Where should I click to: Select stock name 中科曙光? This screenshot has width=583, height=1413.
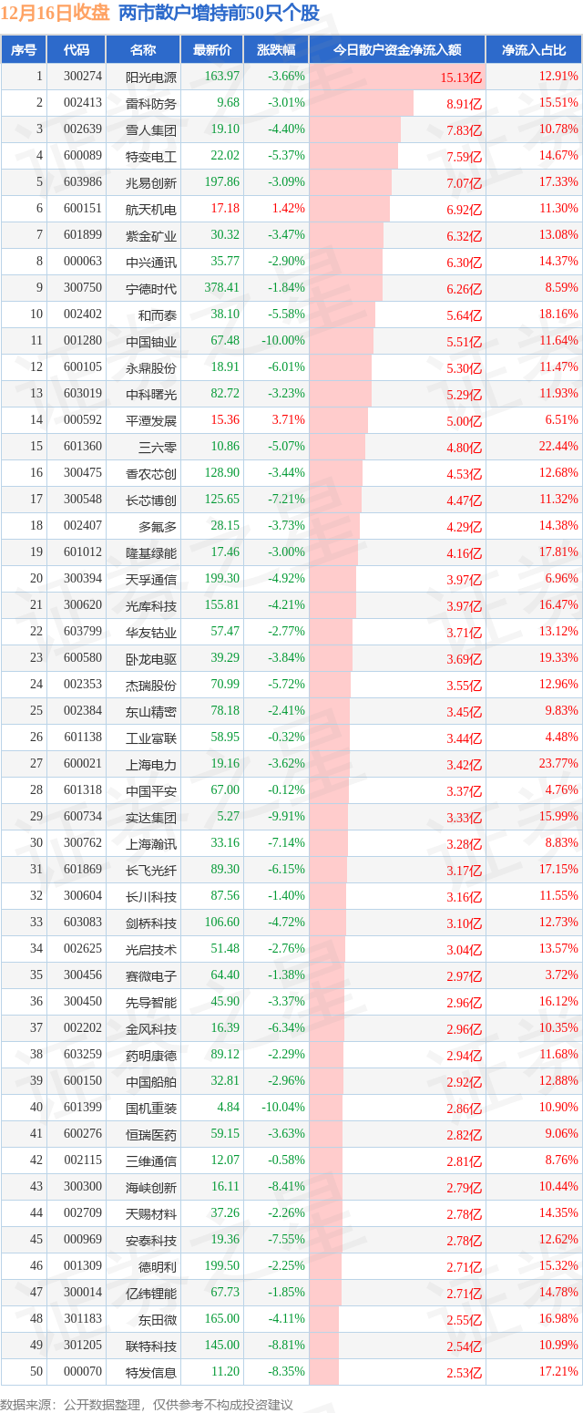151,394
